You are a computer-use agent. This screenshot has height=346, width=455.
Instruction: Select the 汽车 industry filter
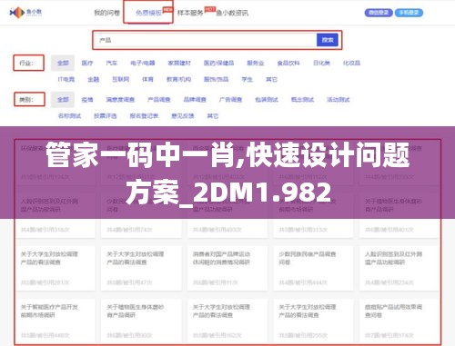tap(112, 63)
